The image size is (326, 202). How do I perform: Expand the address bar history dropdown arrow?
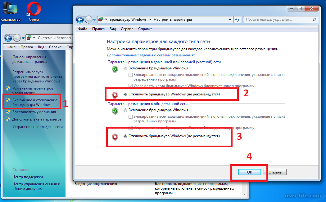click(x=229, y=20)
